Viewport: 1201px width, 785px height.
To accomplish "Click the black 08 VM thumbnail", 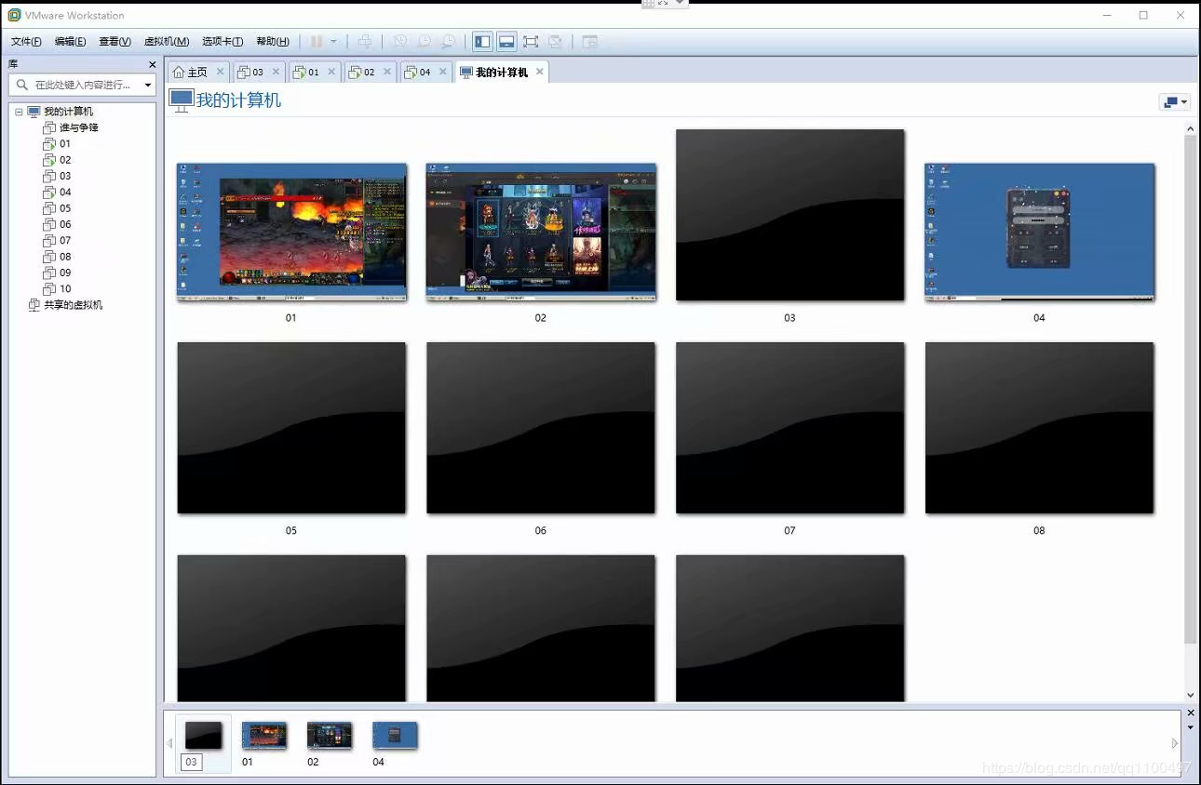I will (x=1040, y=428).
